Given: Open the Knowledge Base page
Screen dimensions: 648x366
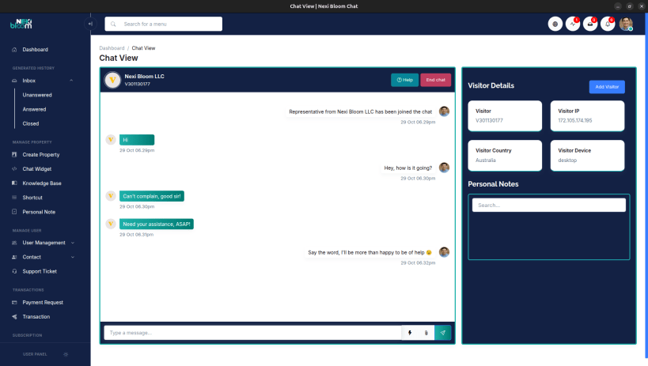Looking at the screenshot, I should [x=42, y=183].
